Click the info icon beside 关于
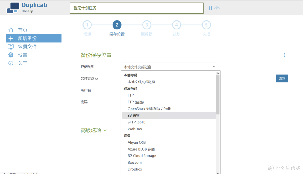The width and height of the screenshot is (303, 174). (11, 63)
